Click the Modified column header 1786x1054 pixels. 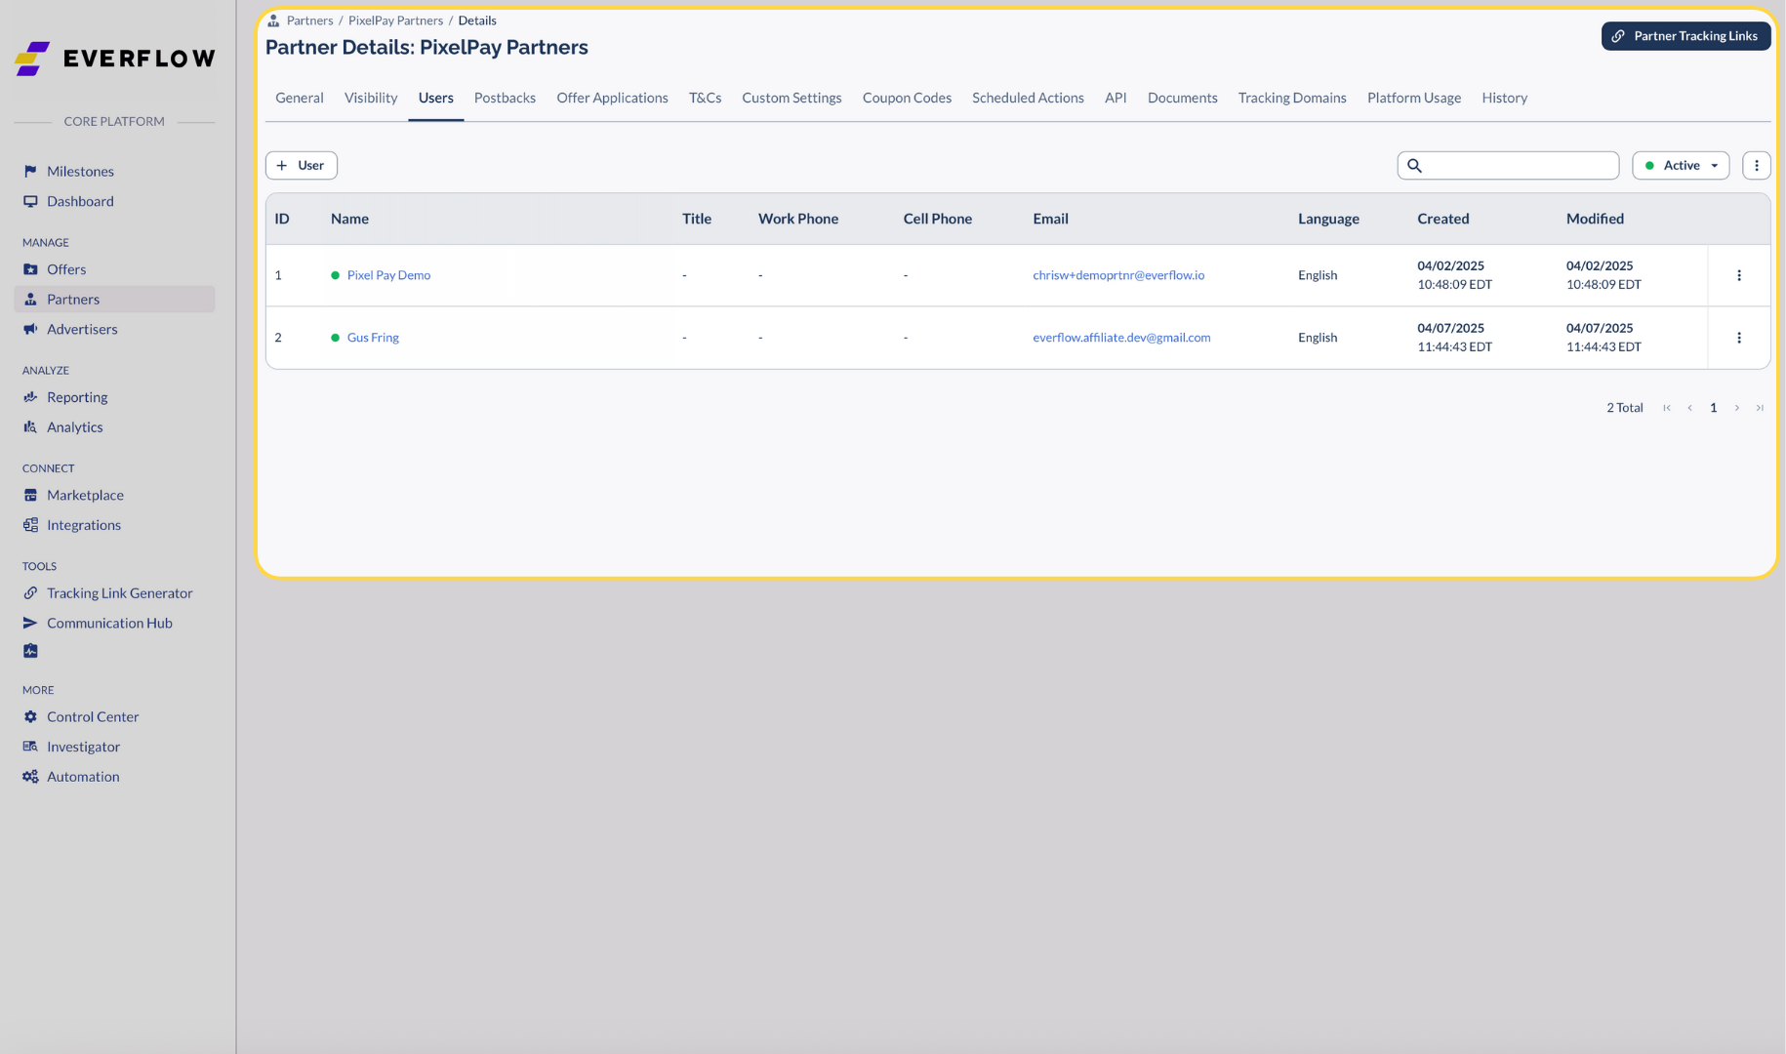pos(1595,219)
